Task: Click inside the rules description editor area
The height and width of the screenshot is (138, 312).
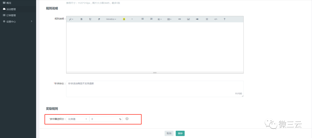Action: pyautogui.click(x=155, y=47)
